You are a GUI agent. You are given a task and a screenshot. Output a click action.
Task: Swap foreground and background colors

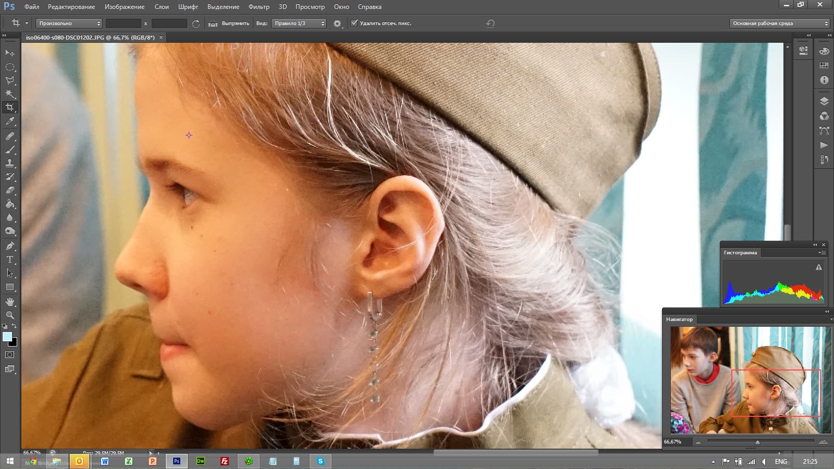coord(14,326)
